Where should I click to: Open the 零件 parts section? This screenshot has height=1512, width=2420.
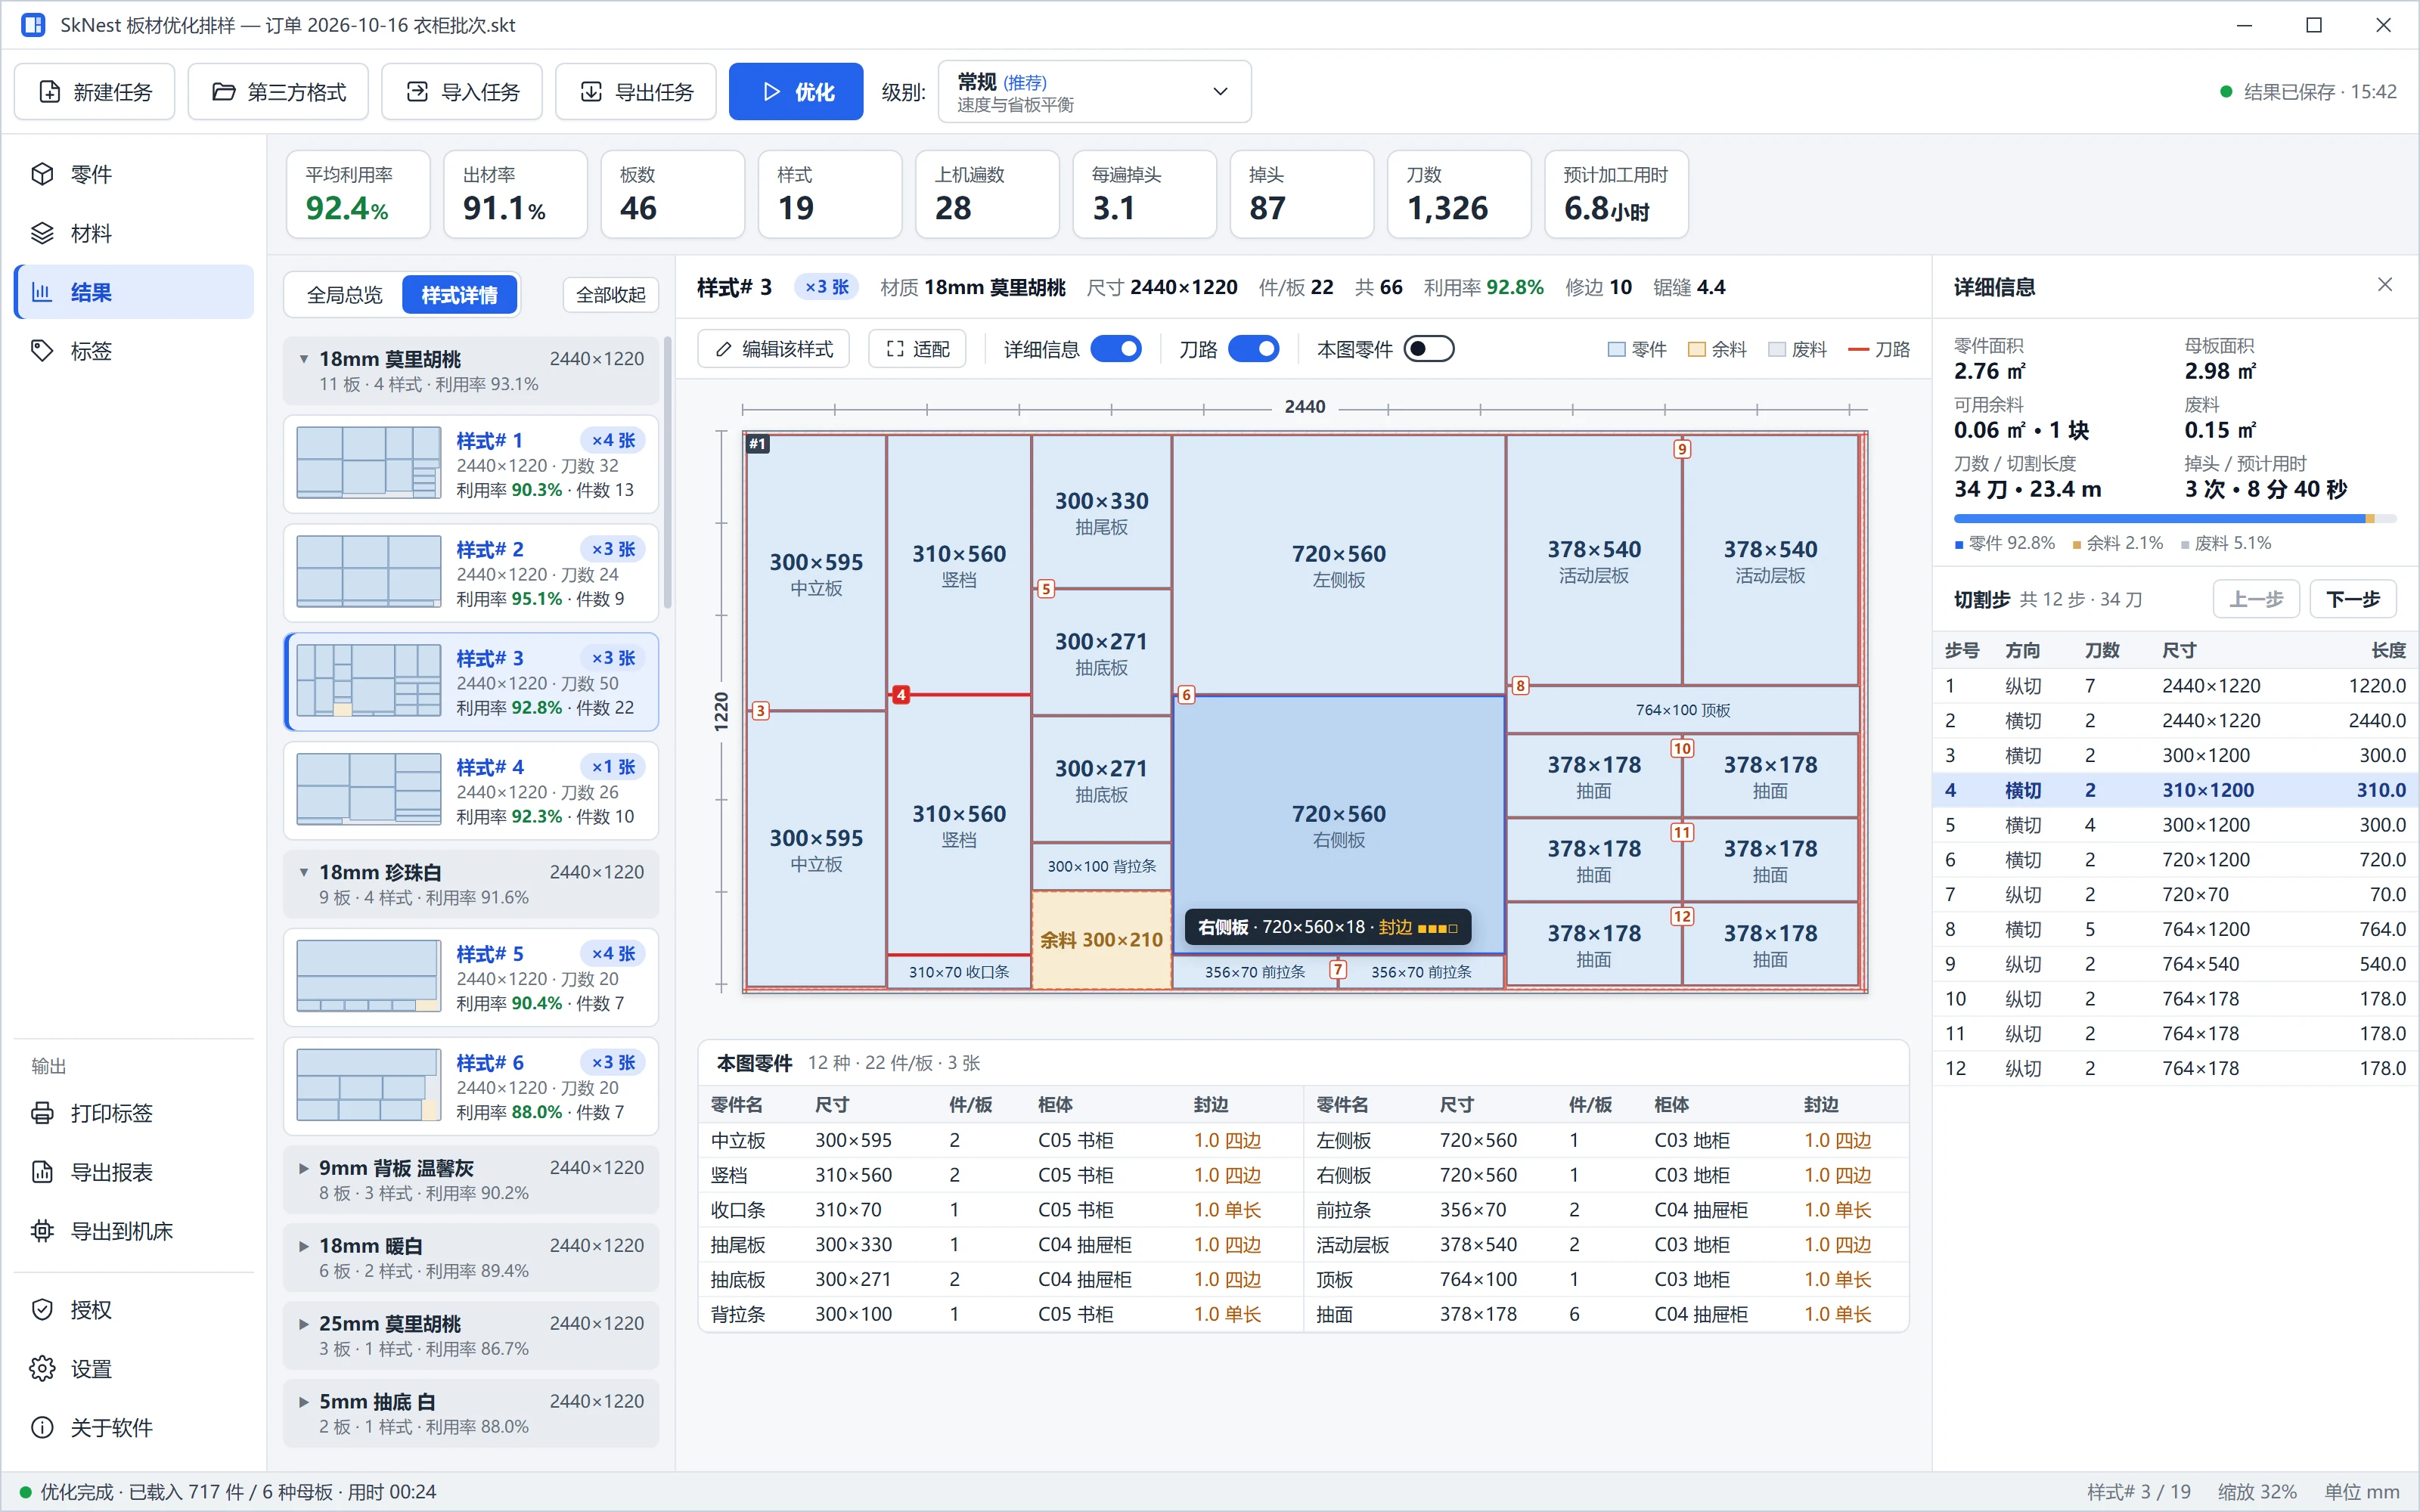click(133, 174)
